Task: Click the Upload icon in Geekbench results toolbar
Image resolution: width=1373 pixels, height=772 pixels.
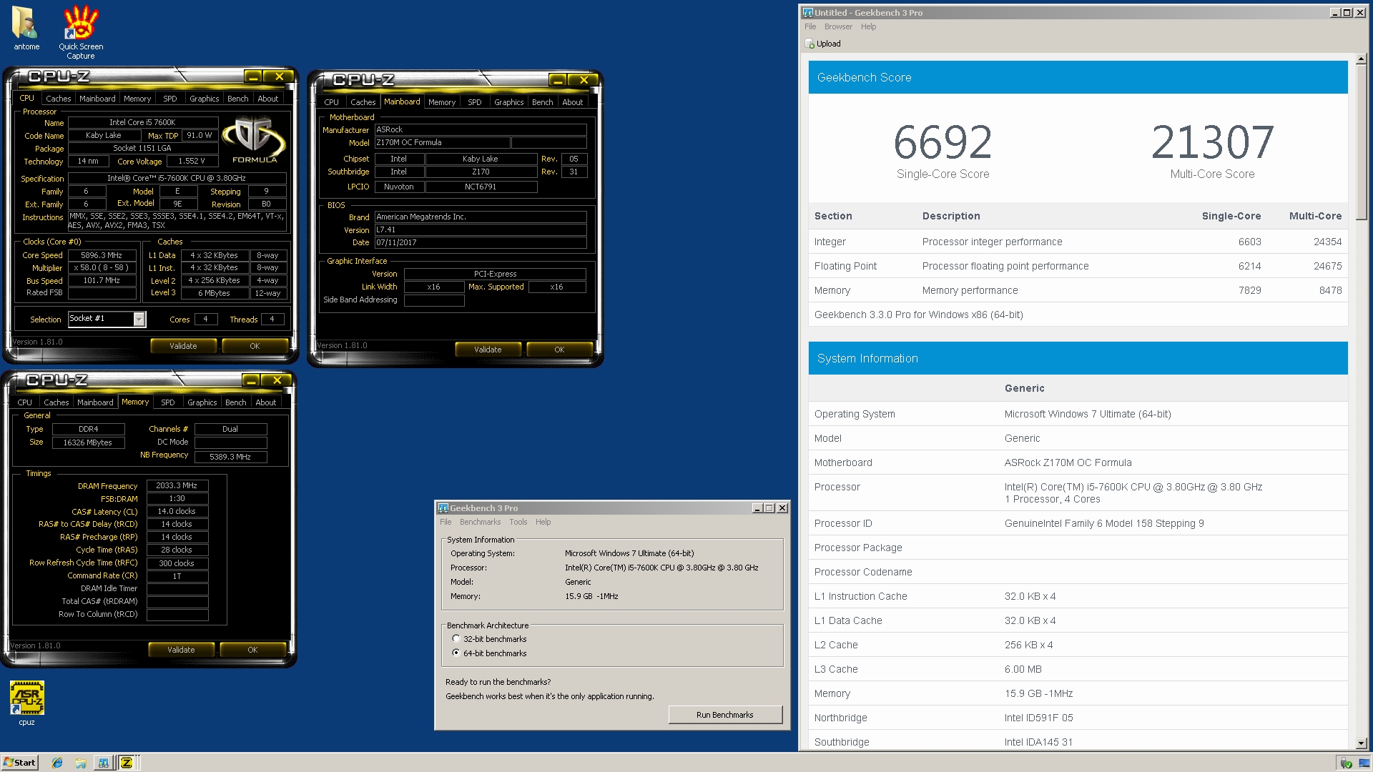Action: pyautogui.click(x=809, y=44)
